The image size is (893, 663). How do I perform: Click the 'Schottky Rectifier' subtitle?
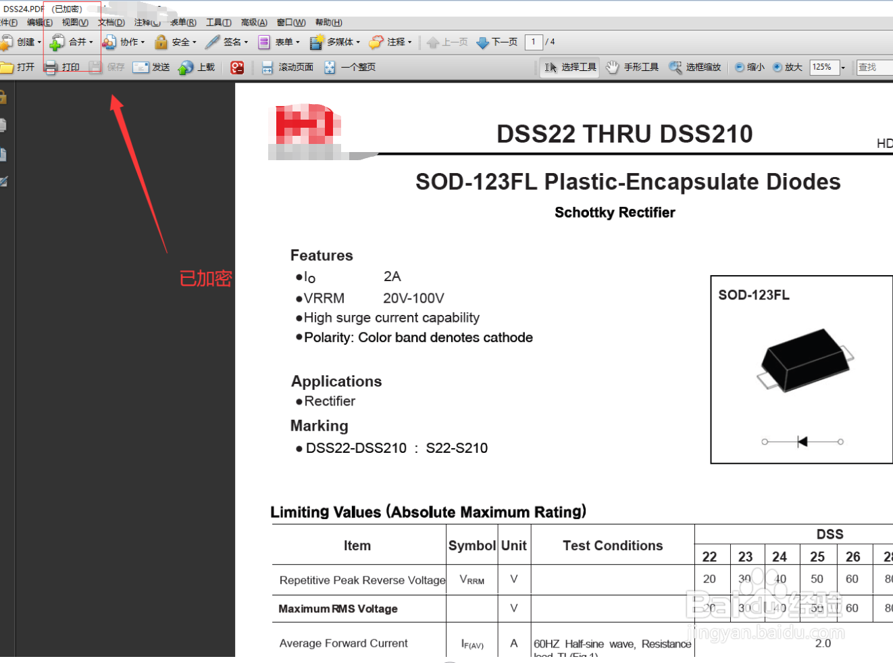point(615,212)
